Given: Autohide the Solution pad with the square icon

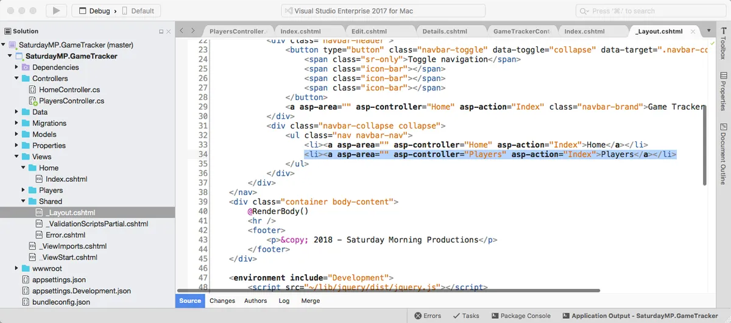Looking at the screenshot, I should (x=161, y=32).
